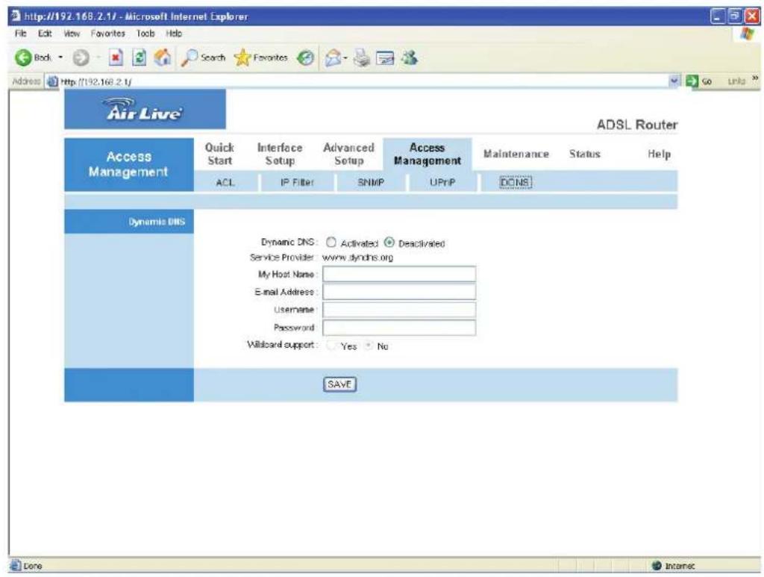This screenshot has height=577, width=764.
Task: Click the Go button beside address bar
Action: (x=698, y=81)
